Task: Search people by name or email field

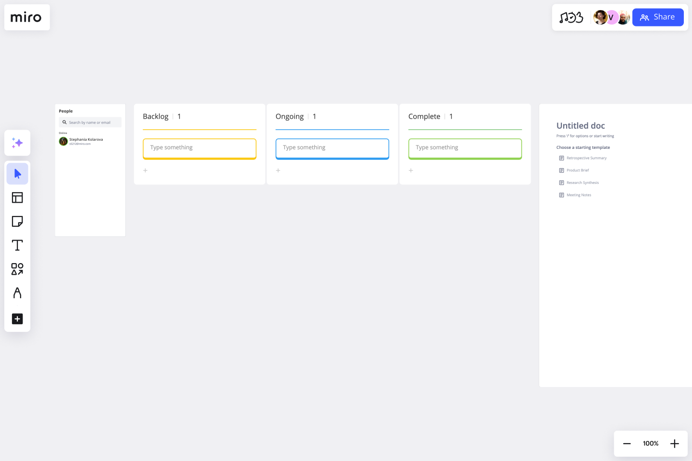Action: click(x=90, y=122)
